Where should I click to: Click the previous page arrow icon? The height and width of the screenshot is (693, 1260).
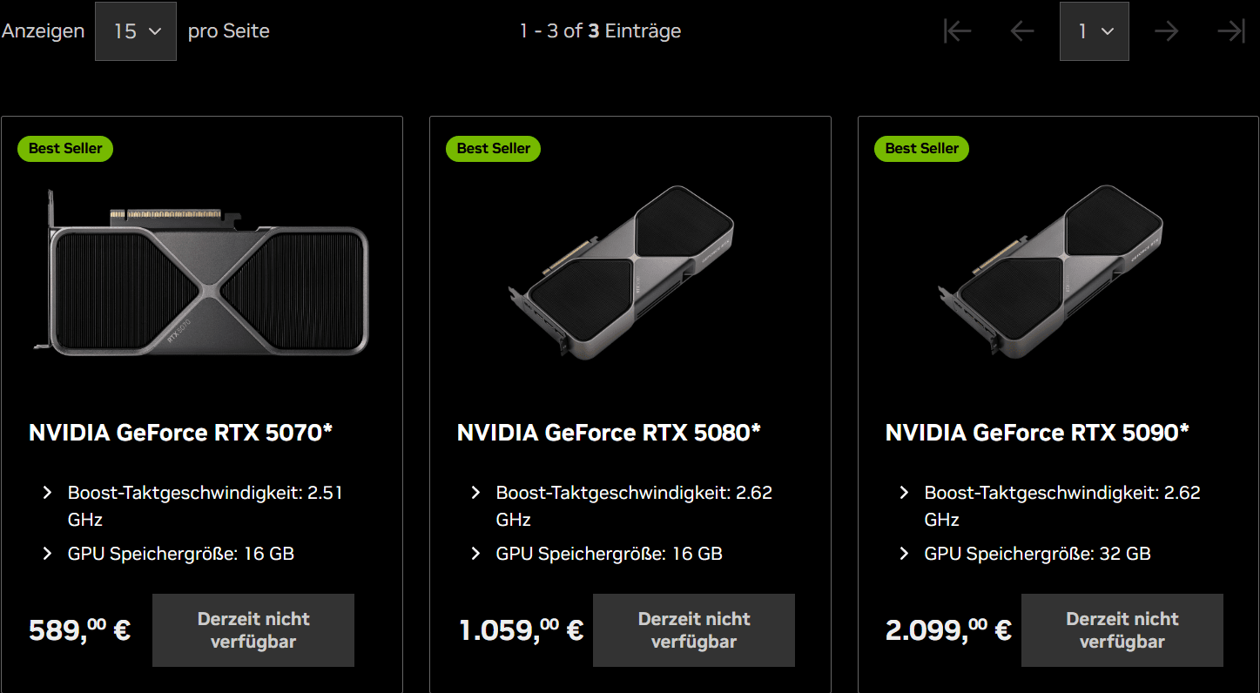click(x=1022, y=31)
